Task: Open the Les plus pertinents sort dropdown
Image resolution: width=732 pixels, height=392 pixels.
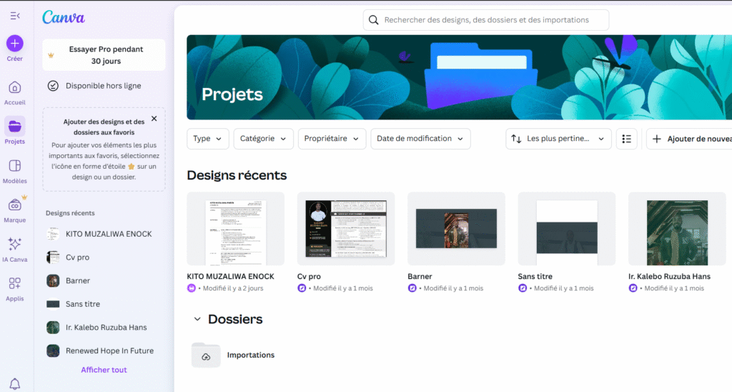Action: coord(558,139)
